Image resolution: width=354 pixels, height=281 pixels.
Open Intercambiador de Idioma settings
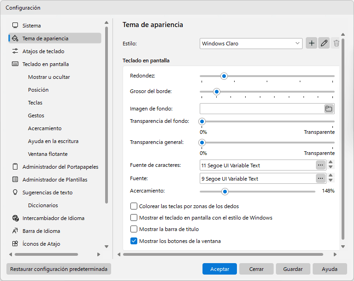(x=55, y=218)
